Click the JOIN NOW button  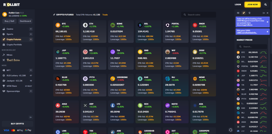(x=252, y=5)
